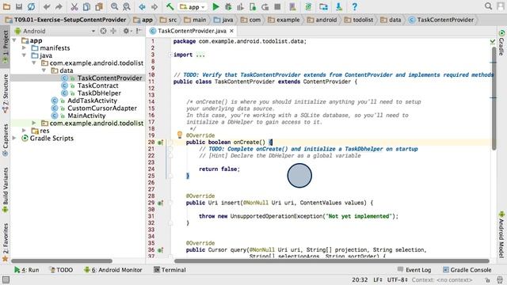Close the TaskContentProvider.java tab

[x=231, y=31]
